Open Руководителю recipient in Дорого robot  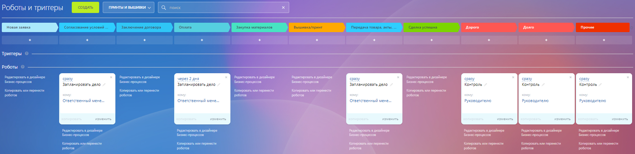tap(478, 101)
